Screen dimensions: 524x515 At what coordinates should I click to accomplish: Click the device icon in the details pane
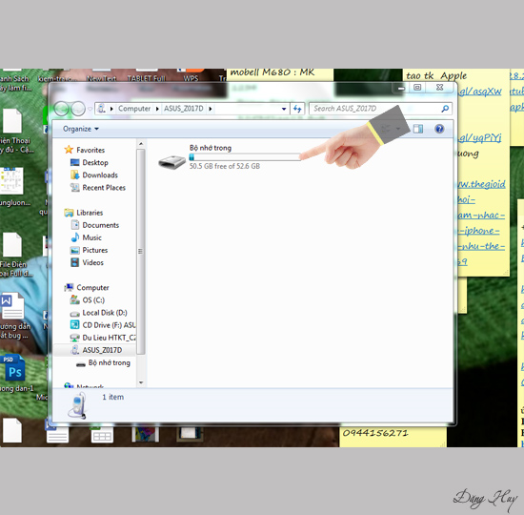click(77, 406)
